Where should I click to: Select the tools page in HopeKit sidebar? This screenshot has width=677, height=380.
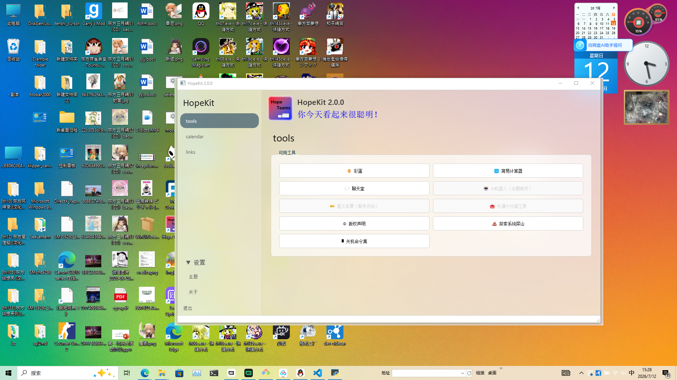(219, 121)
